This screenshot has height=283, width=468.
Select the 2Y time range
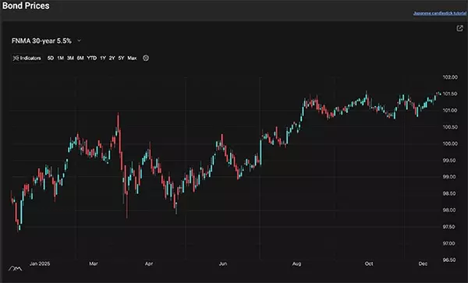point(112,58)
